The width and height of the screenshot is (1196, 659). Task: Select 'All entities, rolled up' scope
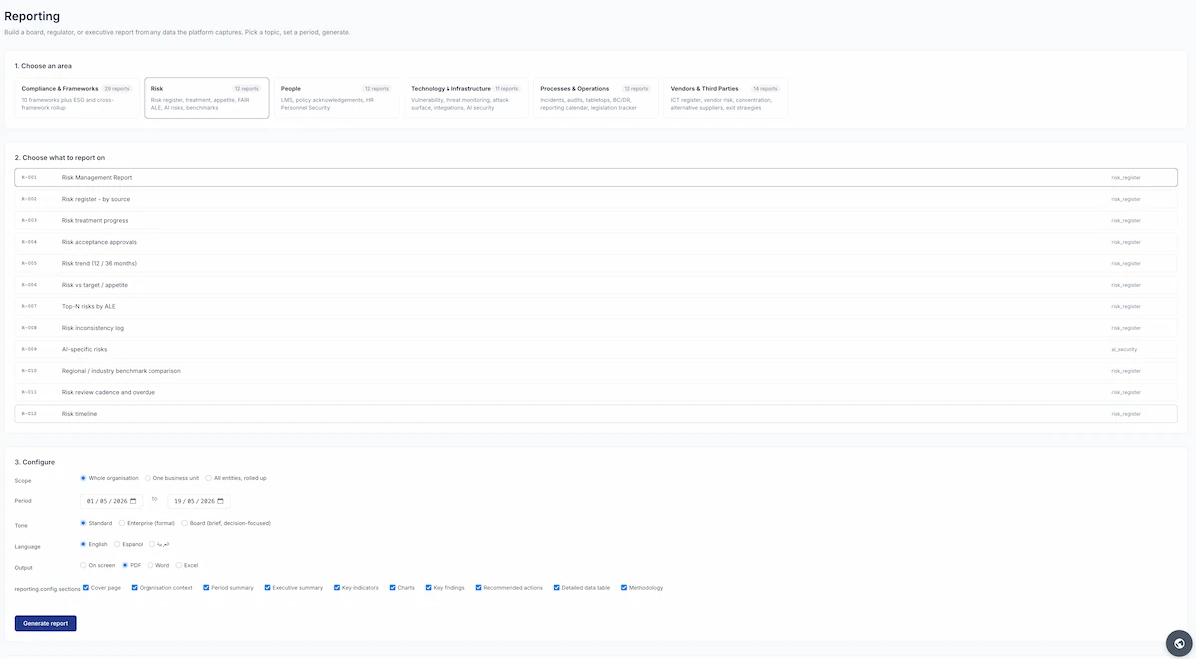[x=209, y=478]
